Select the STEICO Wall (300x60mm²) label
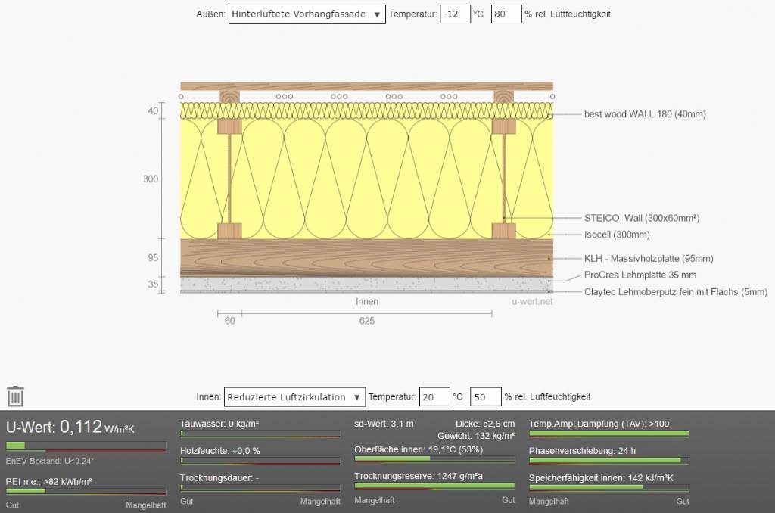Screen dimensions: 775x513 [642, 218]
